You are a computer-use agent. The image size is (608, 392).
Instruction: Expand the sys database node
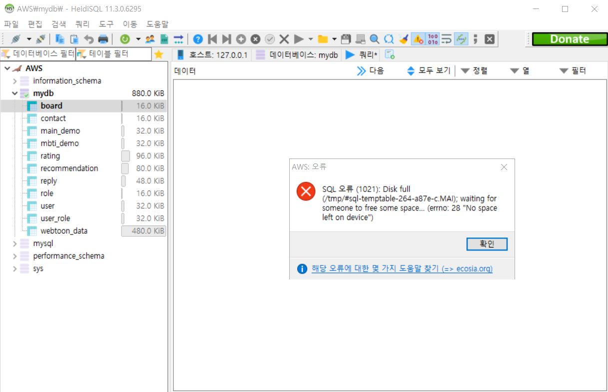point(15,268)
